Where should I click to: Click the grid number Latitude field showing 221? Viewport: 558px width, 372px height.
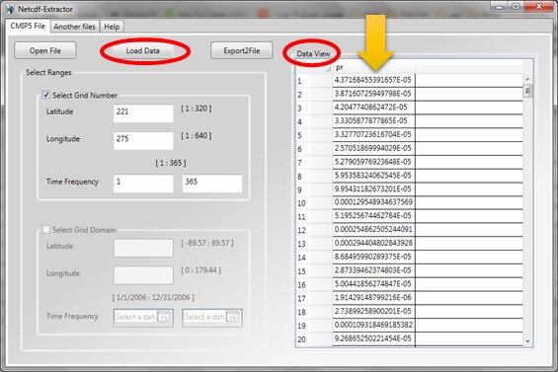click(x=143, y=113)
